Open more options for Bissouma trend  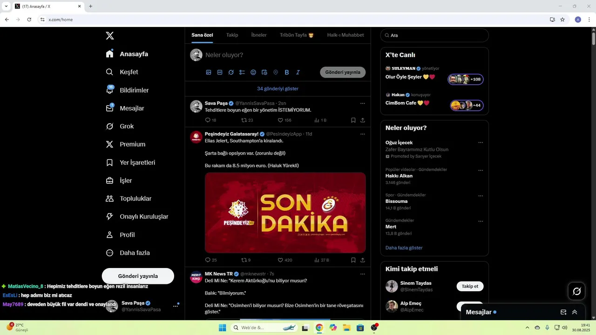[x=481, y=196]
